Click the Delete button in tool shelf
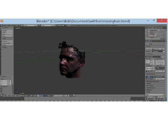Viewport: 168px width, 120px height. [x=7, y=45]
